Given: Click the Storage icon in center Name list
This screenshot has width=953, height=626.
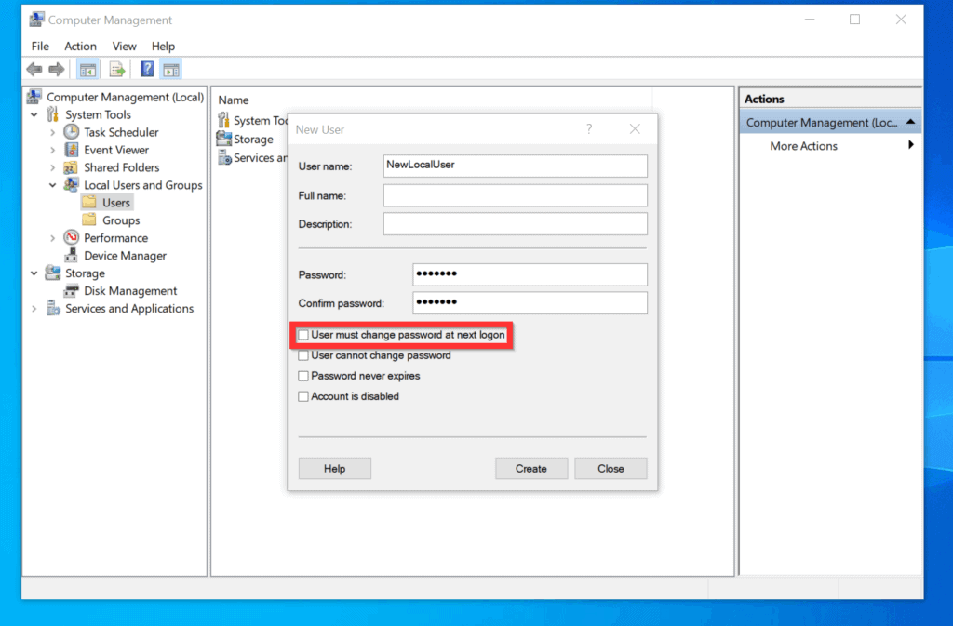Looking at the screenshot, I should point(223,139).
